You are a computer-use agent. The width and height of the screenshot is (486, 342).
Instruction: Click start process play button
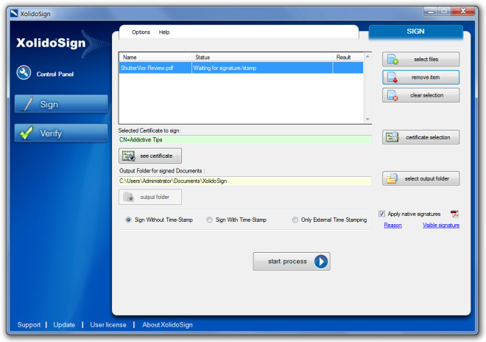(292, 262)
